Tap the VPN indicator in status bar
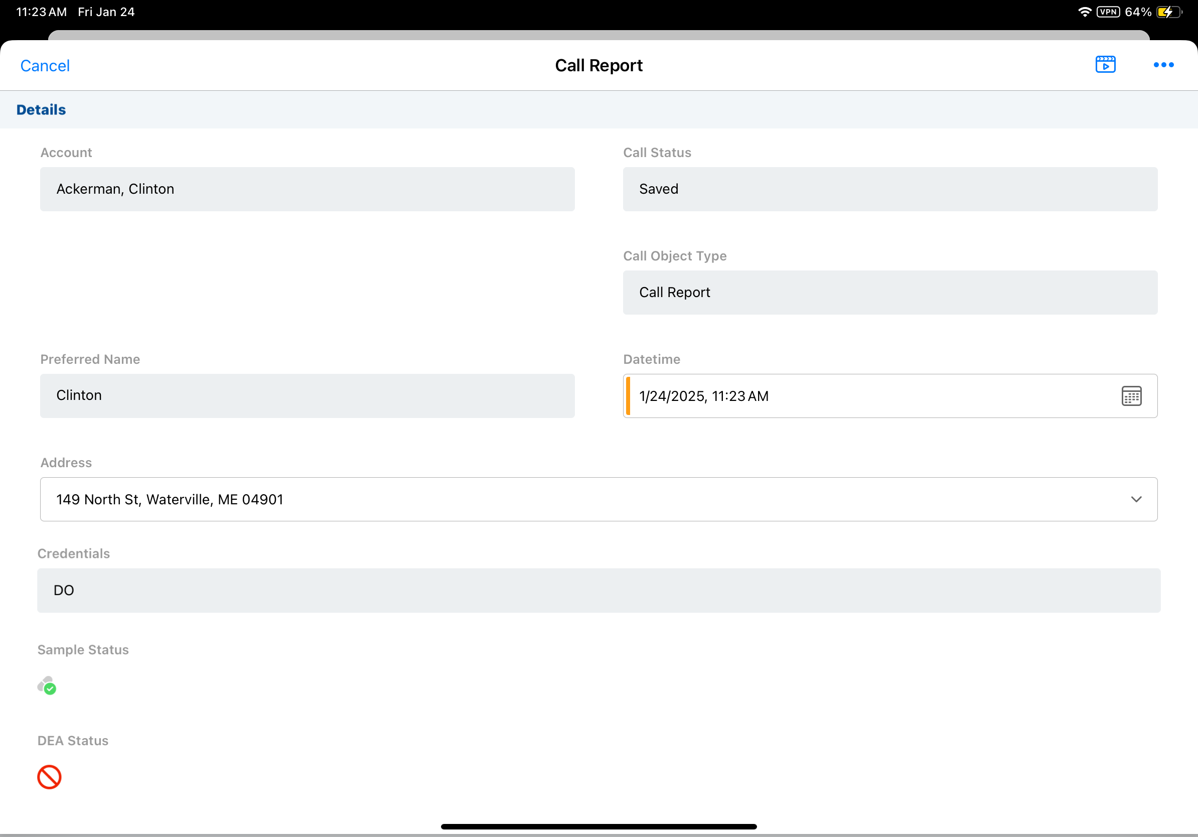 [x=1108, y=12]
